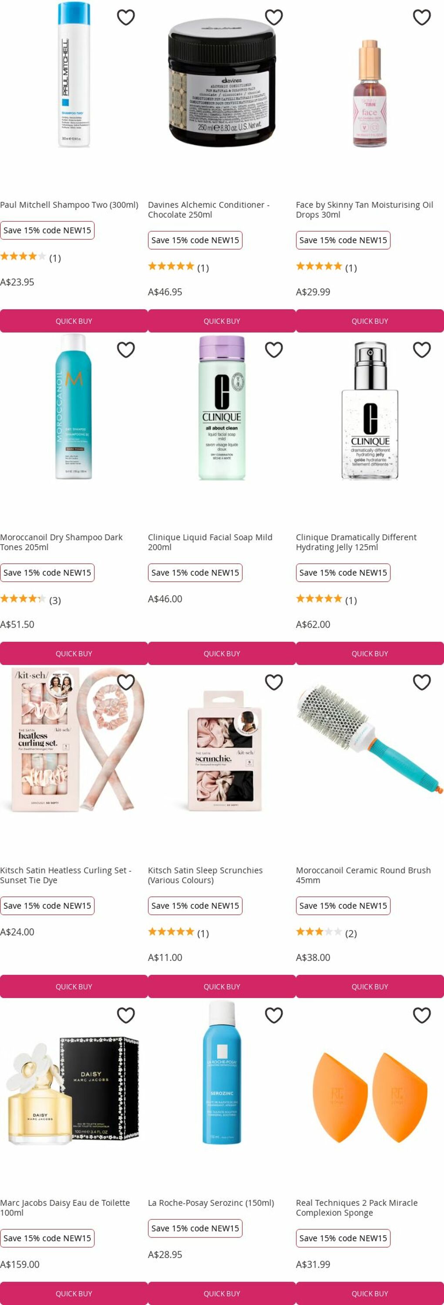Image resolution: width=444 pixels, height=1305 pixels.
Task: View star rating for Kitsch Sleep Scrunchies
Action: tap(171, 932)
